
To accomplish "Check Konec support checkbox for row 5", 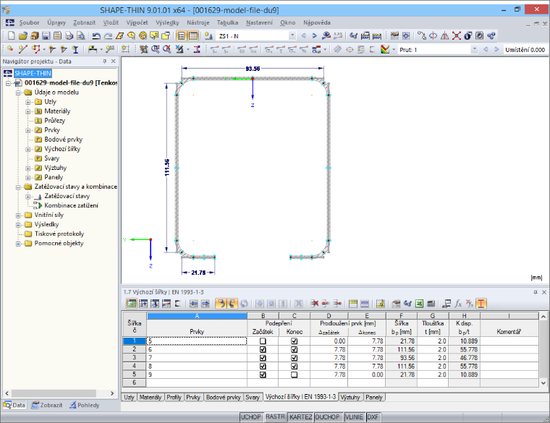I will coord(295,375).
